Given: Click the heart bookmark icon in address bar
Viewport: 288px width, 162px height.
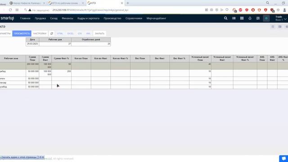Looking at the screenshot, I should tap(227, 10).
